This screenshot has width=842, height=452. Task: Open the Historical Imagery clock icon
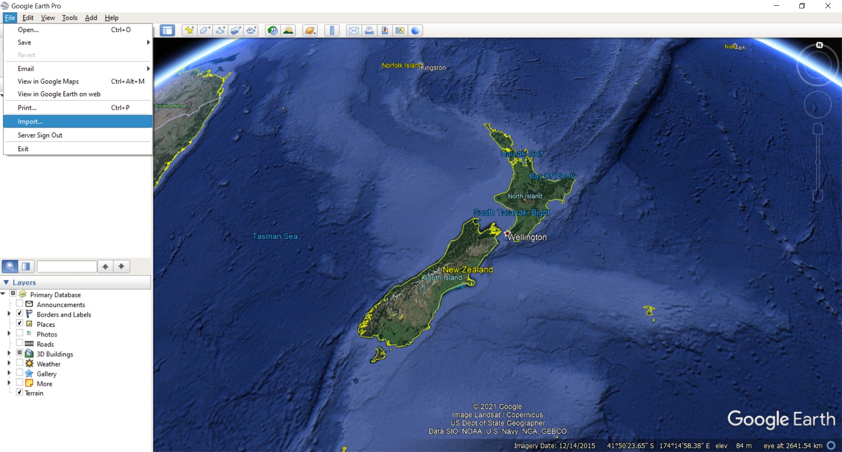click(x=272, y=30)
